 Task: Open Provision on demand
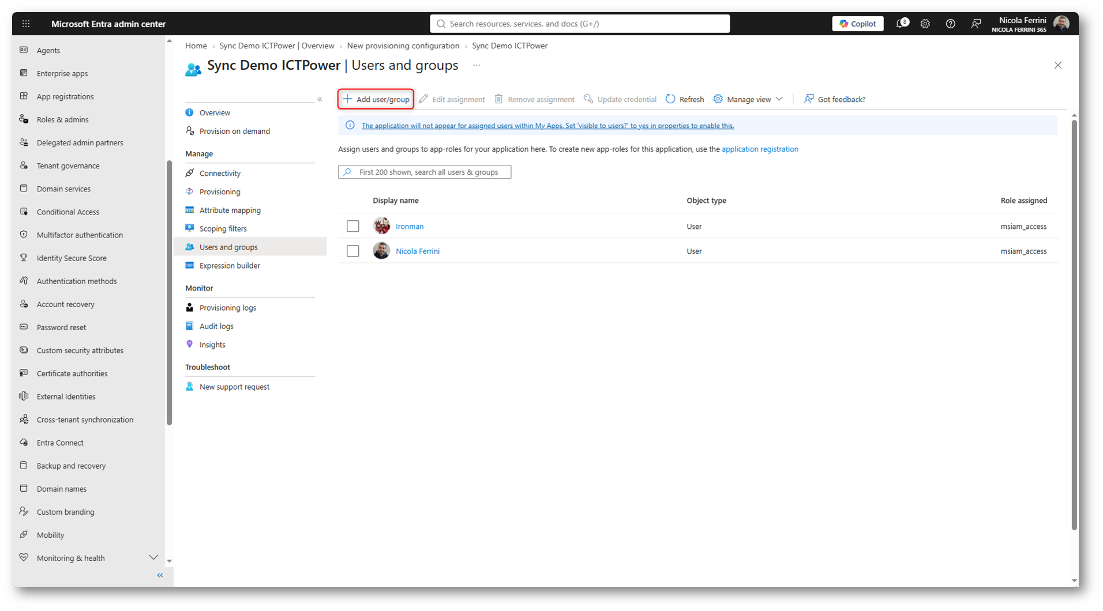point(235,131)
